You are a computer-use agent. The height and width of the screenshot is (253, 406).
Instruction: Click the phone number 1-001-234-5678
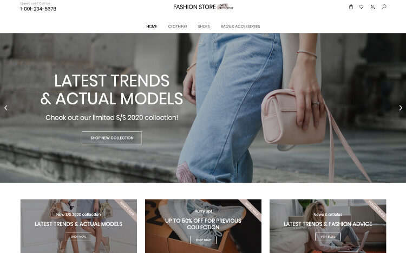pos(38,9)
